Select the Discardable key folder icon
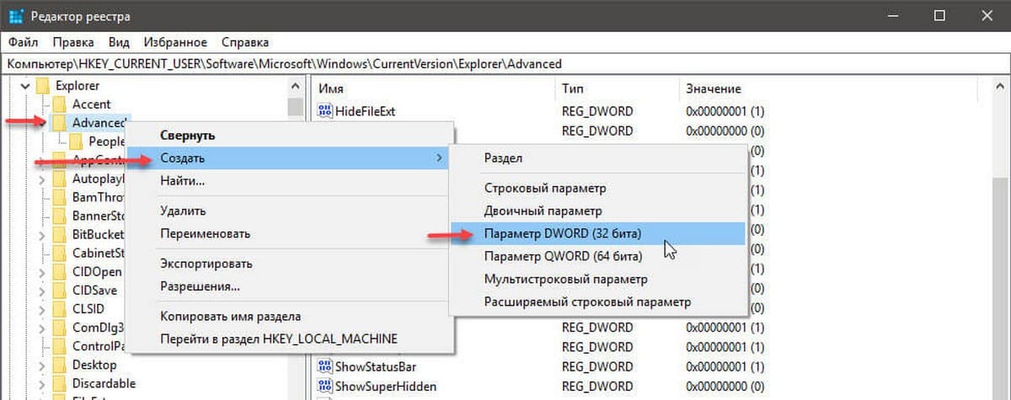The image size is (1011, 400). pyautogui.click(x=59, y=382)
